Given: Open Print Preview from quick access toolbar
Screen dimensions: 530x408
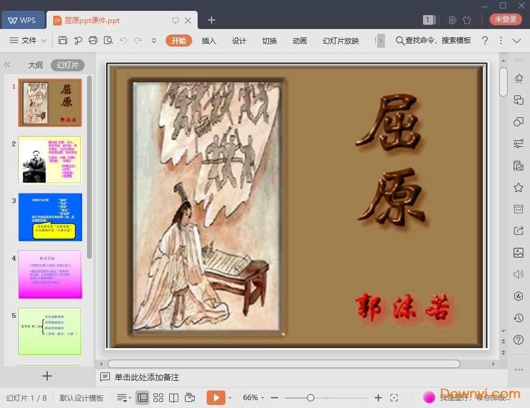Looking at the screenshot, I should 109,40.
